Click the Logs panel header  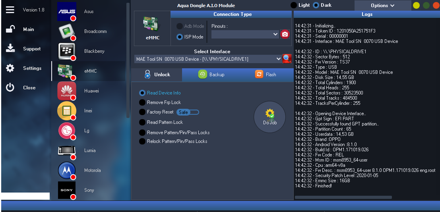tap(367, 14)
